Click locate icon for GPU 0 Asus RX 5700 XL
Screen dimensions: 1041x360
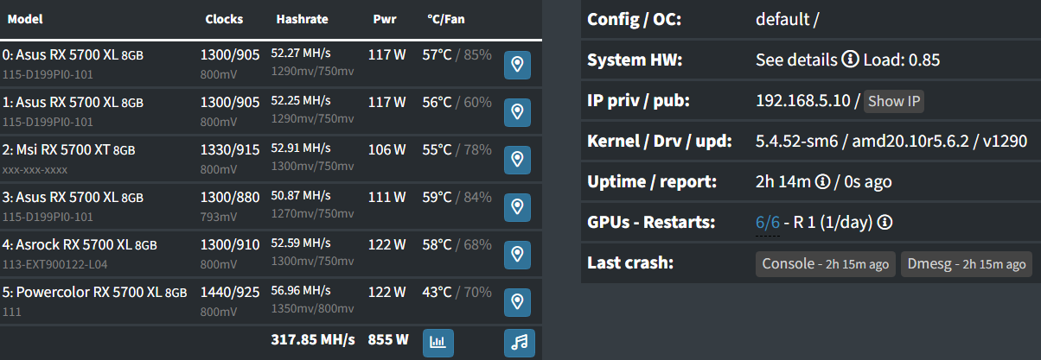pyautogui.click(x=517, y=64)
